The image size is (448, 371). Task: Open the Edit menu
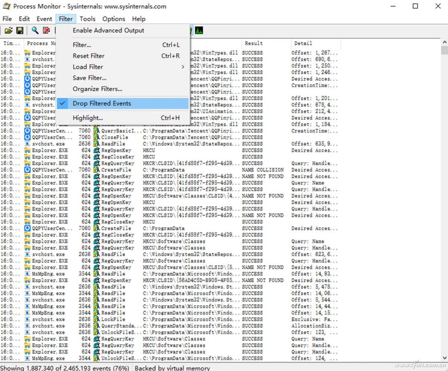[24, 19]
